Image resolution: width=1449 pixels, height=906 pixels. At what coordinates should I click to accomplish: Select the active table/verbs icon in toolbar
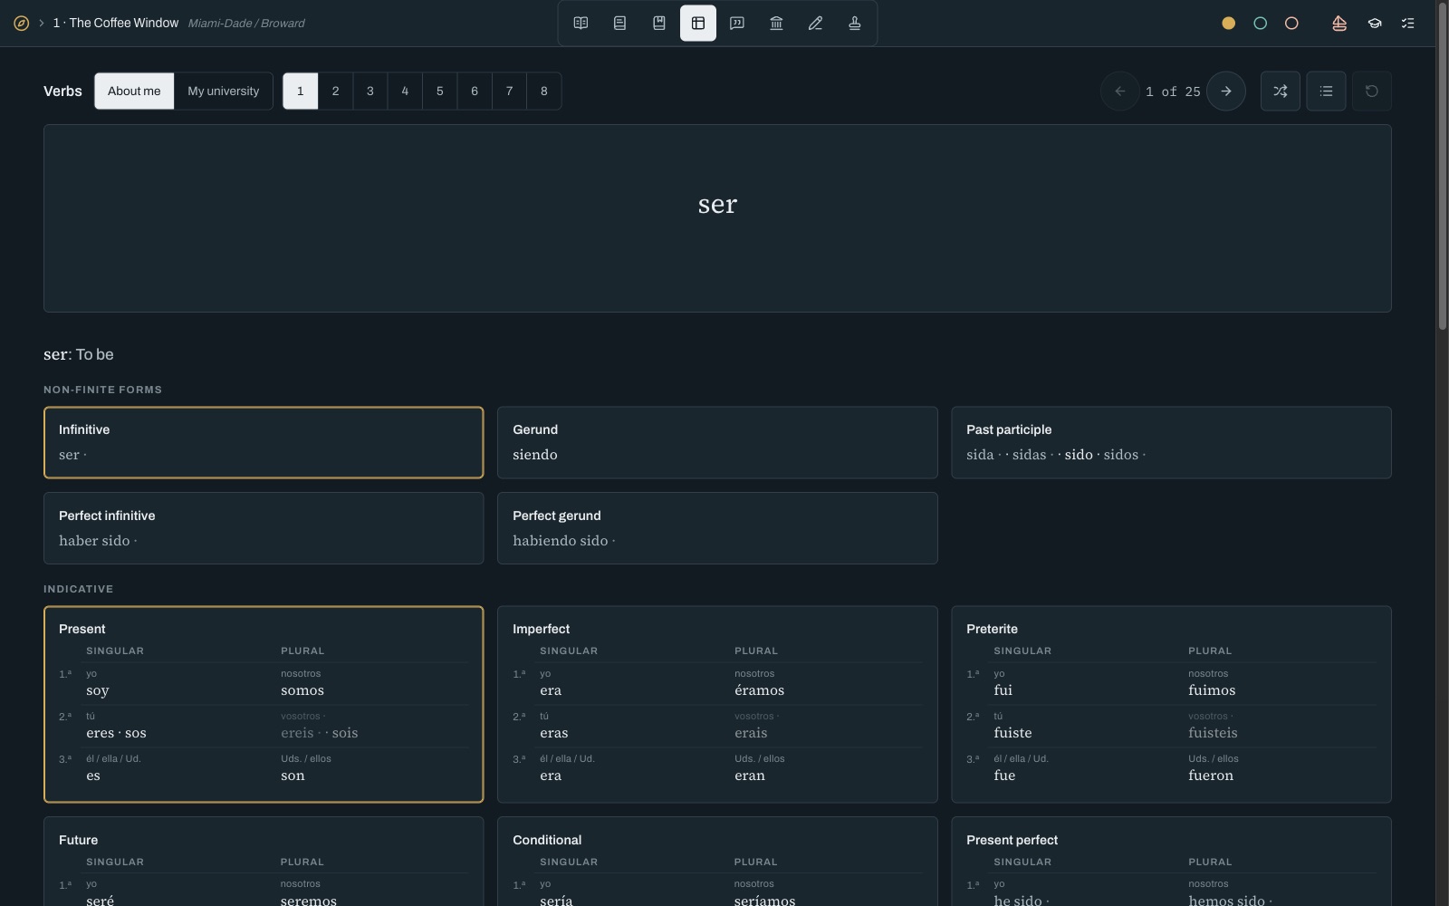pyautogui.click(x=698, y=23)
